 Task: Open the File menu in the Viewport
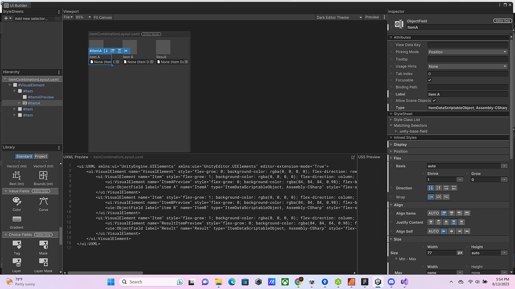coord(68,17)
